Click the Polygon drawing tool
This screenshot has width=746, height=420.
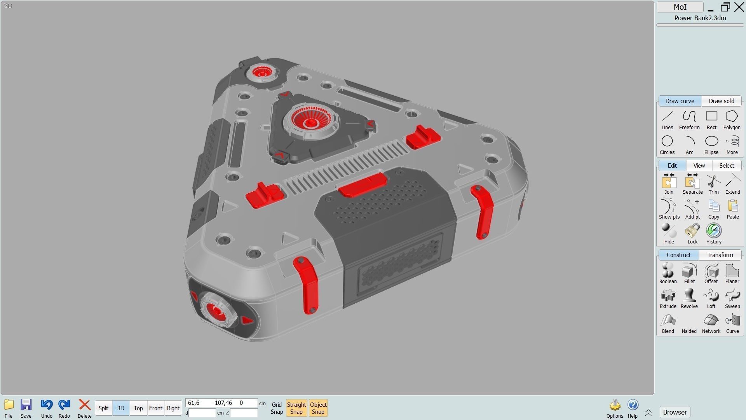(732, 120)
